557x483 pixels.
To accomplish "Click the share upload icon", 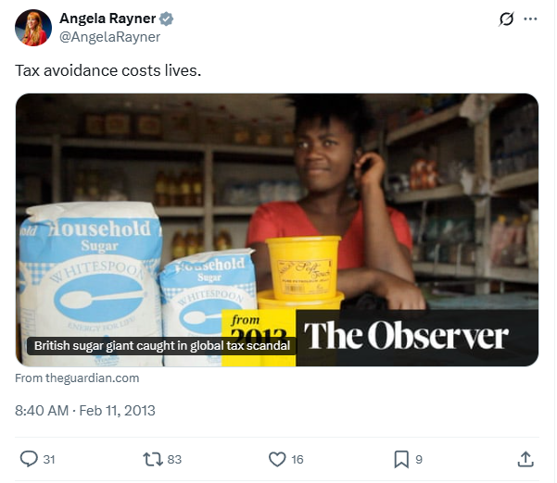I will click(525, 459).
